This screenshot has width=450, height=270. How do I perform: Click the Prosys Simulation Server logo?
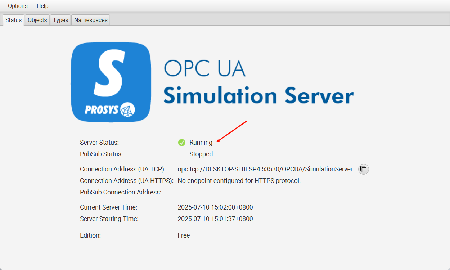click(111, 82)
